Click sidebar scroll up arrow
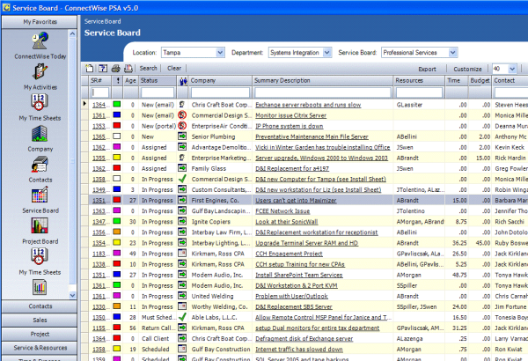528x361 pixels. (x=72, y=33)
